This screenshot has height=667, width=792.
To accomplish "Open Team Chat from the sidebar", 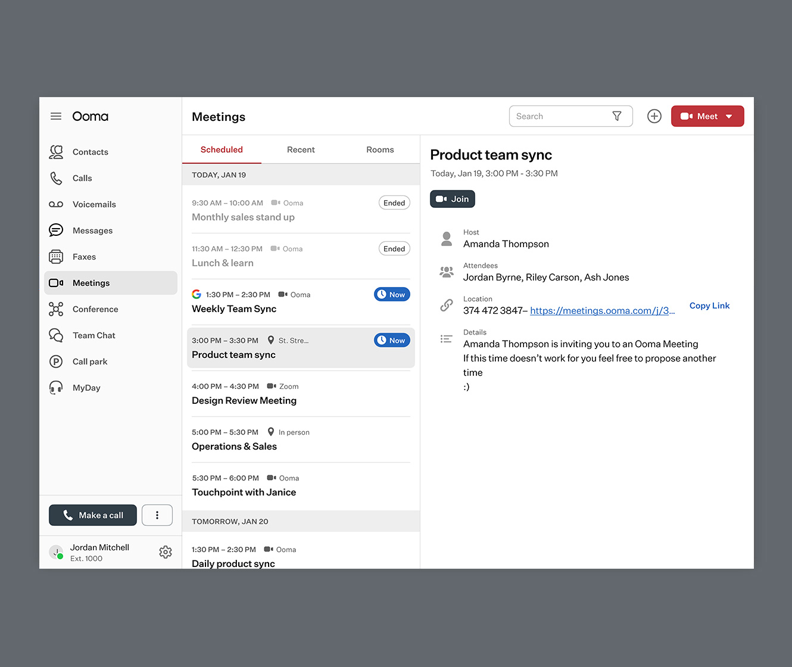I will (x=93, y=335).
